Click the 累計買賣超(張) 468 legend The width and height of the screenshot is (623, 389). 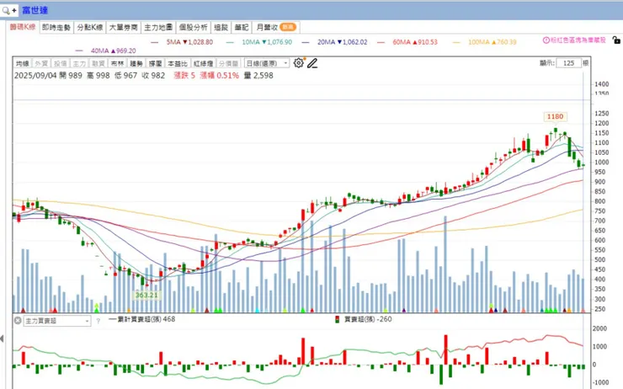141,319
